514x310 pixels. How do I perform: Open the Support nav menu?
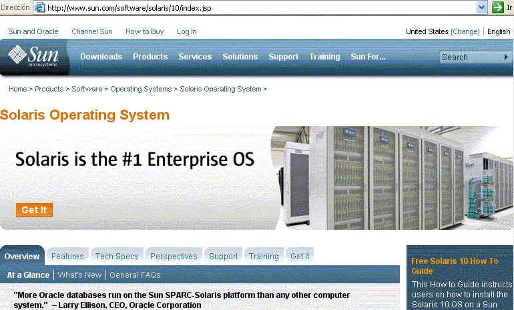pos(284,56)
